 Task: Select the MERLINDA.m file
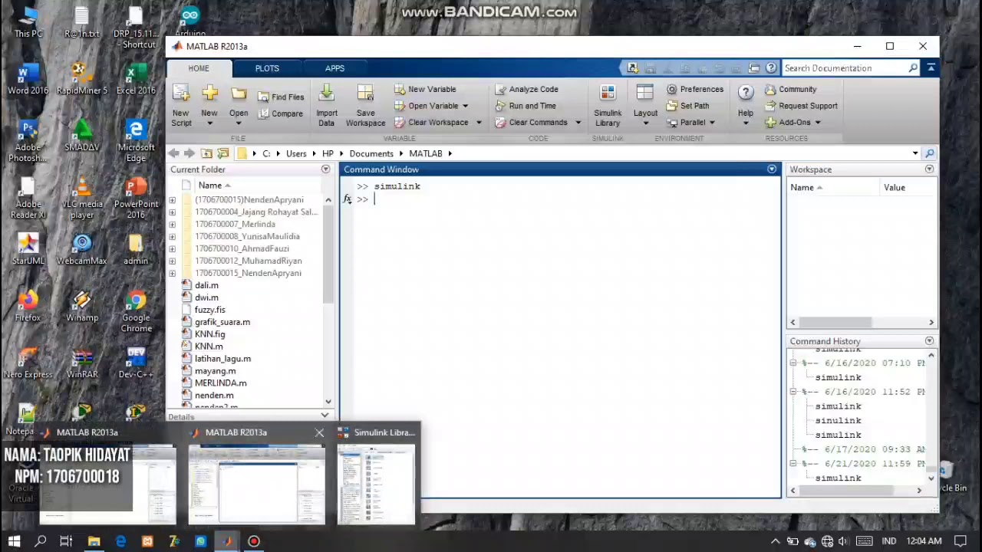220,383
